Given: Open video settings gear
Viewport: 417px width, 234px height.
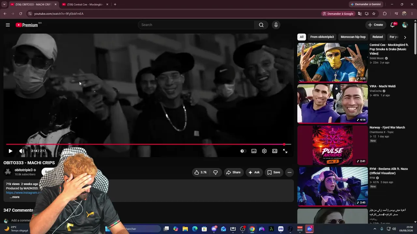Looking at the screenshot, I should (x=264, y=151).
